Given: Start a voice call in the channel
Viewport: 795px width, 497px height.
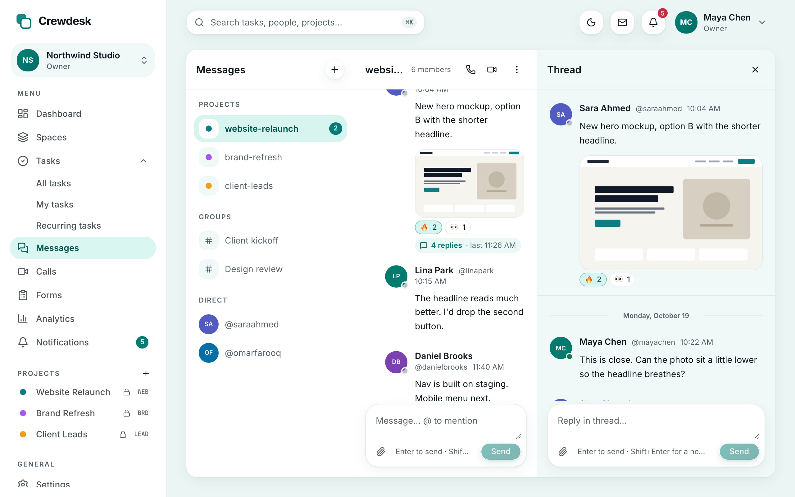Looking at the screenshot, I should point(470,69).
